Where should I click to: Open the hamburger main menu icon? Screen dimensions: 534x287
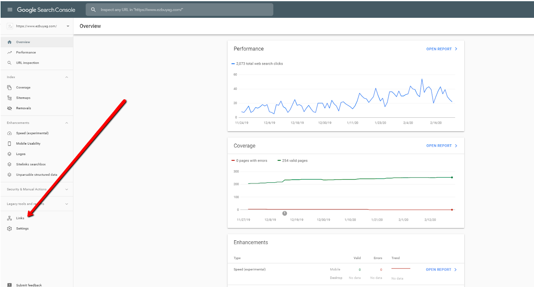click(x=10, y=10)
